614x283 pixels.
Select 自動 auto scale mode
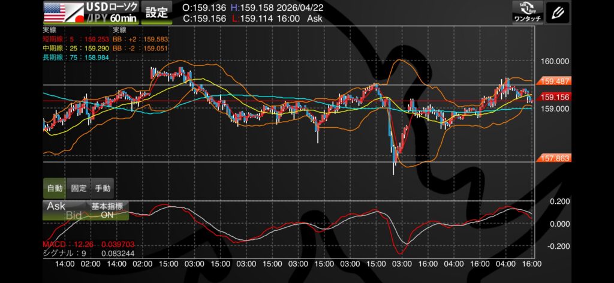coord(55,188)
